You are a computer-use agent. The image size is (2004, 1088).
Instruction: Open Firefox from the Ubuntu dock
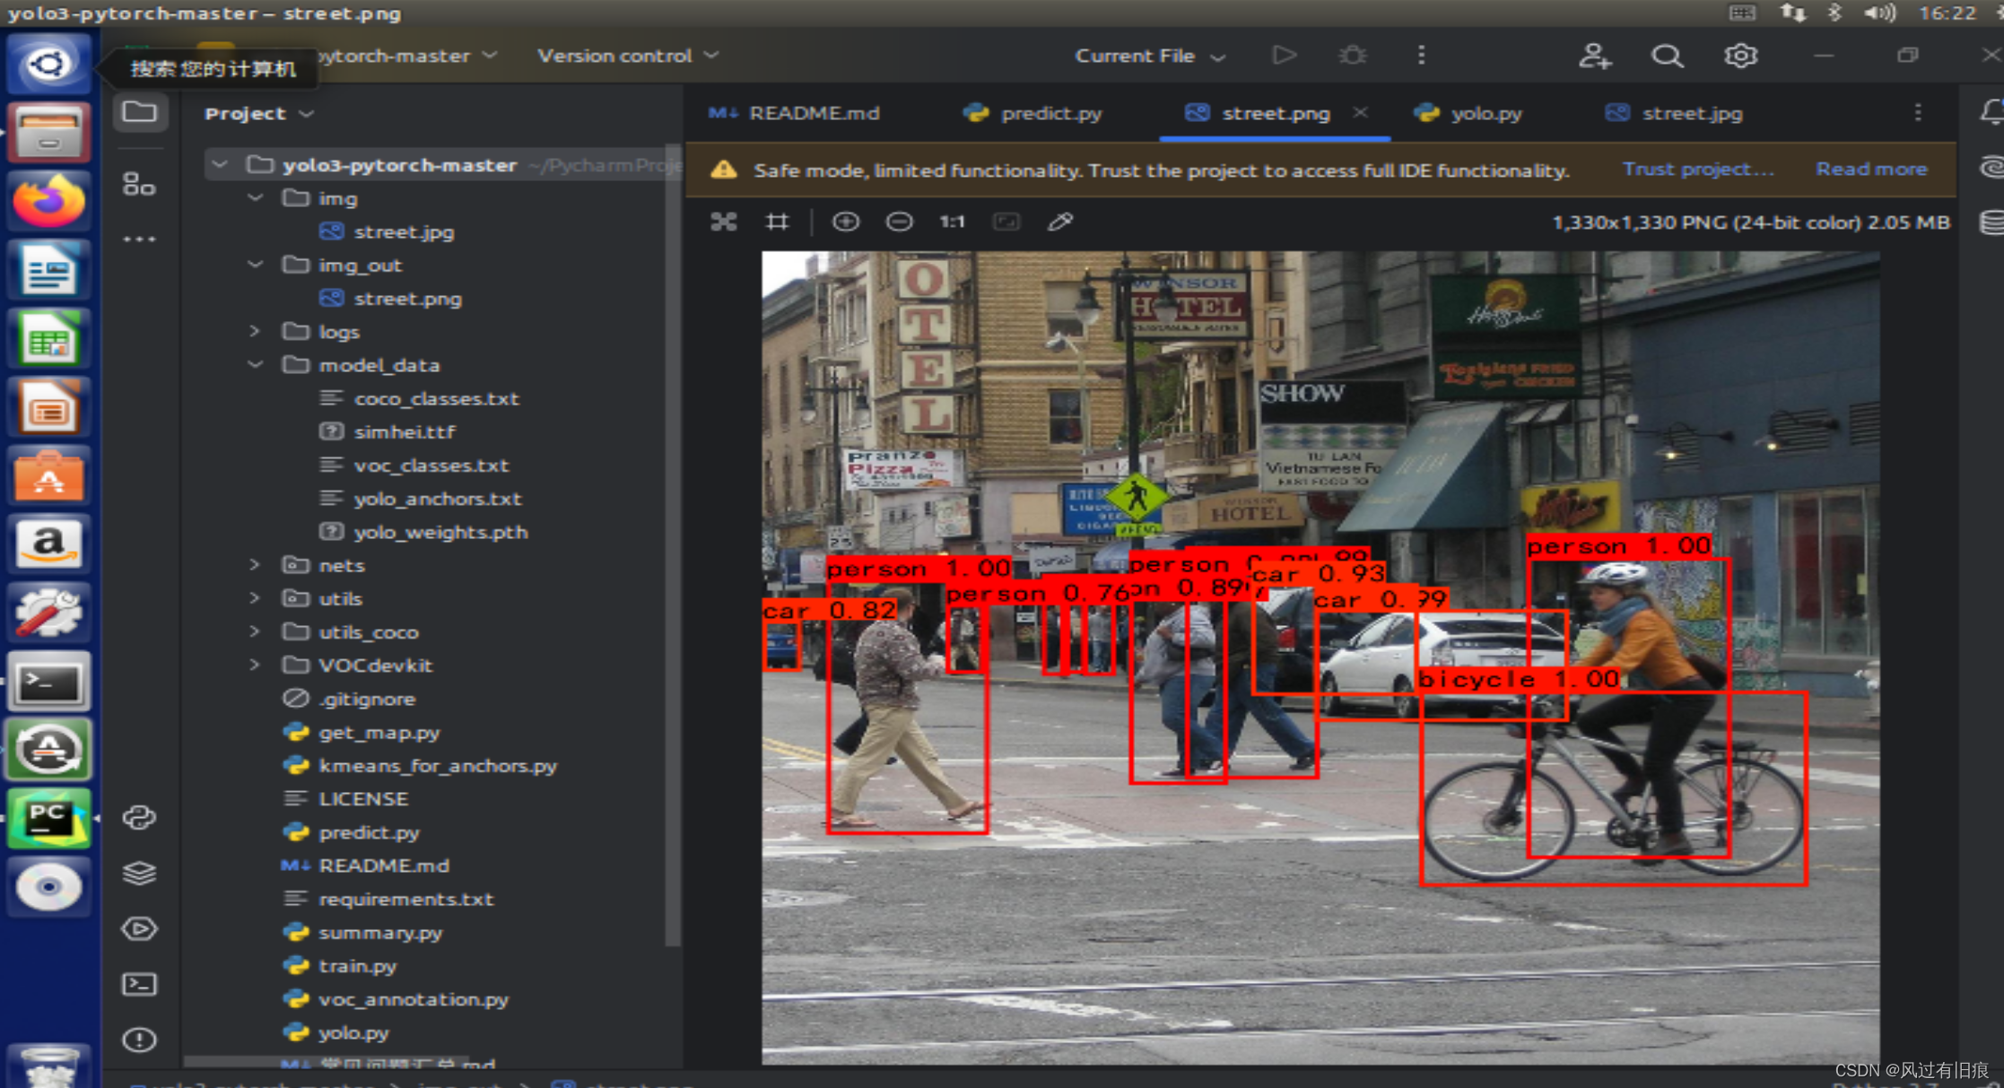(48, 201)
